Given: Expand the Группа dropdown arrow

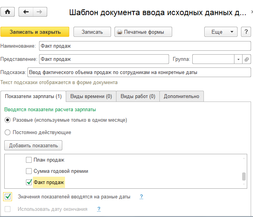Looking at the screenshot, I should [x=238, y=59].
